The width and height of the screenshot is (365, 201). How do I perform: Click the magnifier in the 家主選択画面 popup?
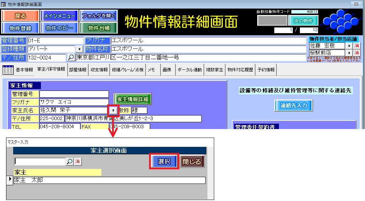[x=69, y=161]
